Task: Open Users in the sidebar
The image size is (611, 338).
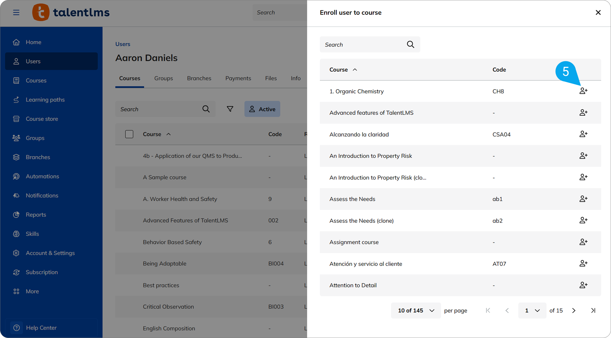Action: (x=51, y=61)
